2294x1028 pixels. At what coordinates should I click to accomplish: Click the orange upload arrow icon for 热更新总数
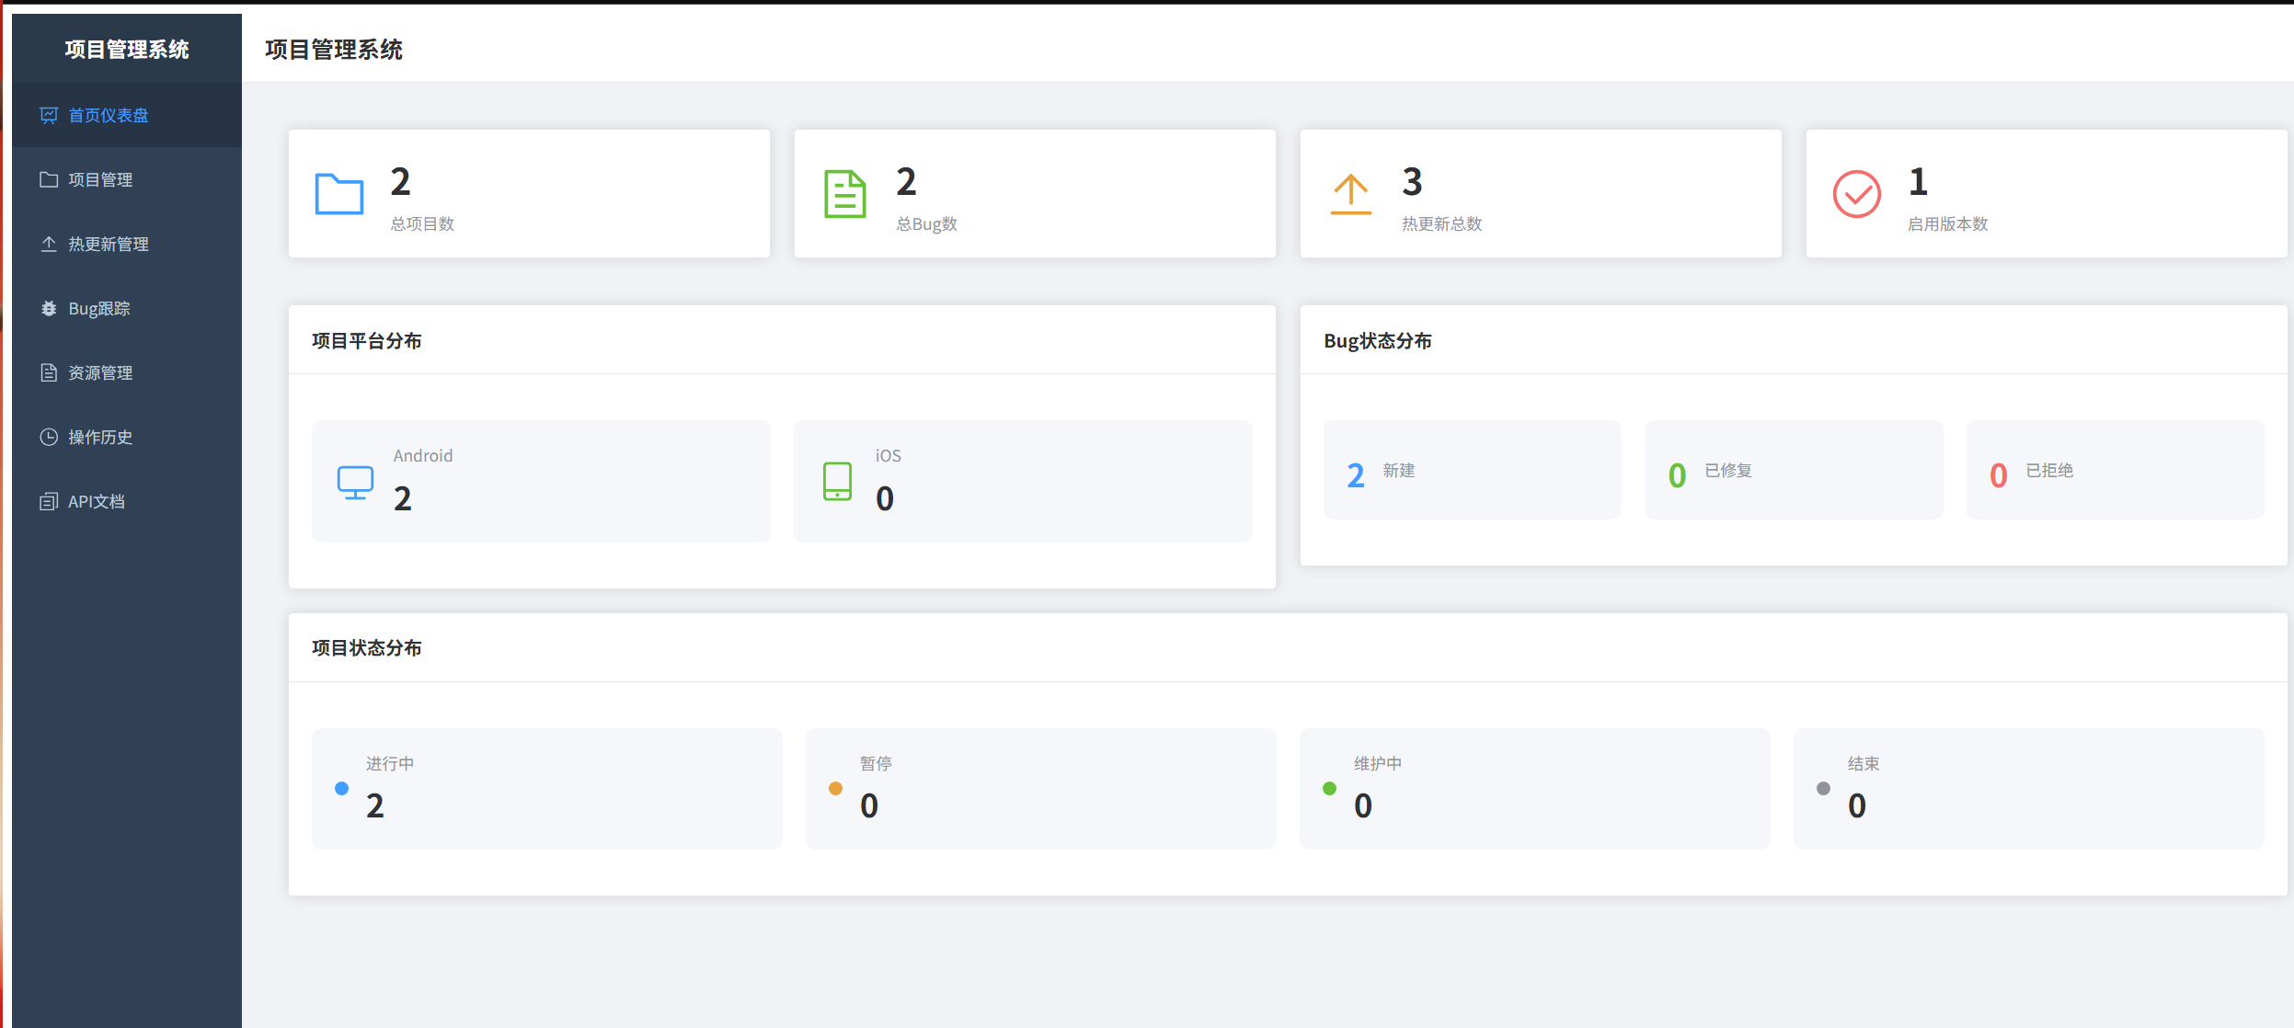pos(1350,194)
